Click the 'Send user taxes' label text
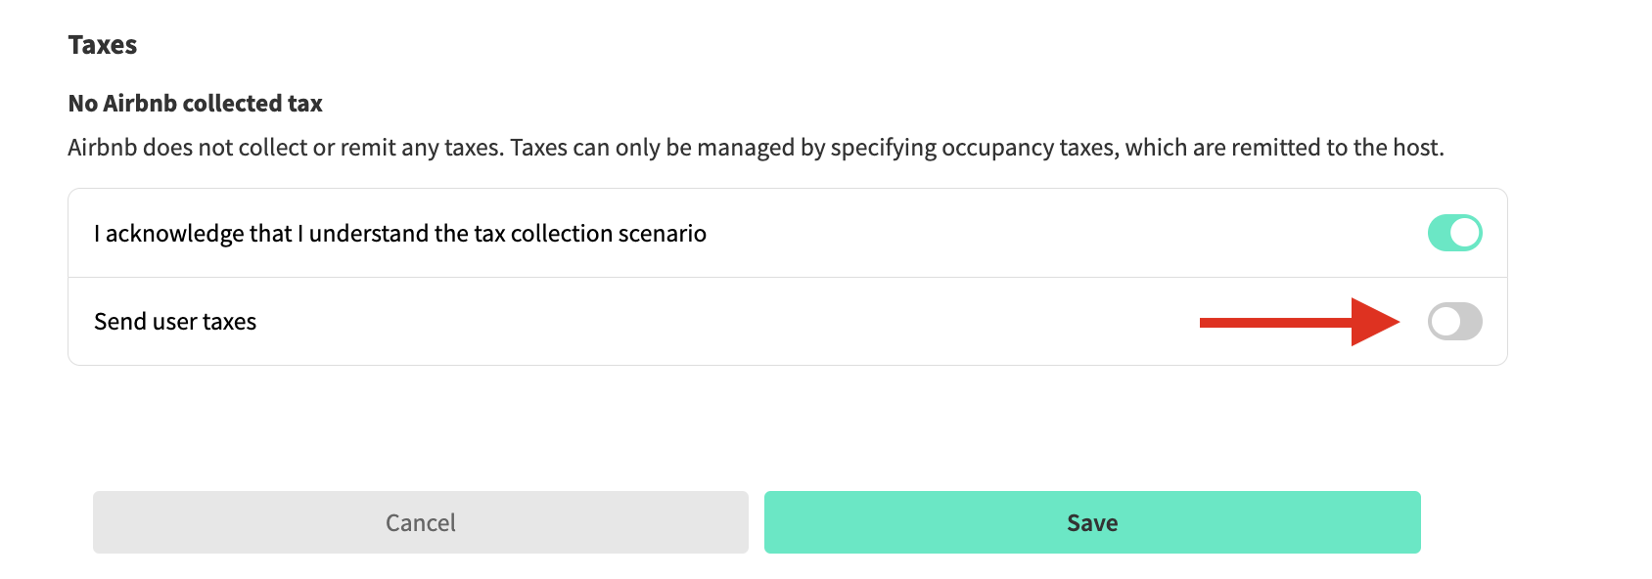Viewport: 1652px width, 579px height. tap(175, 322)
